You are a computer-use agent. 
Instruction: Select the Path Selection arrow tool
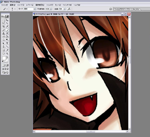coord(3,43)
